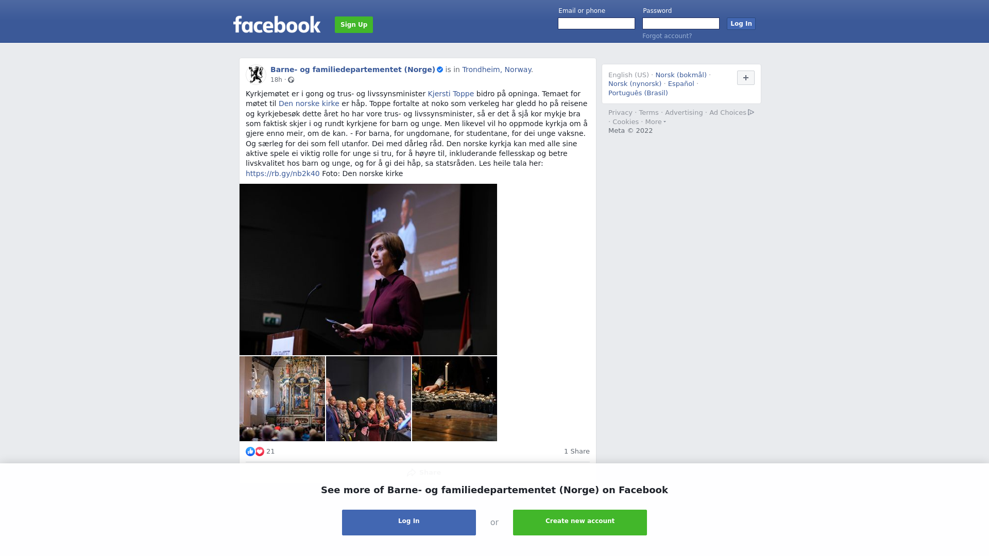Click the like reaction icon

pyautogui.click(x=250, y=451)
